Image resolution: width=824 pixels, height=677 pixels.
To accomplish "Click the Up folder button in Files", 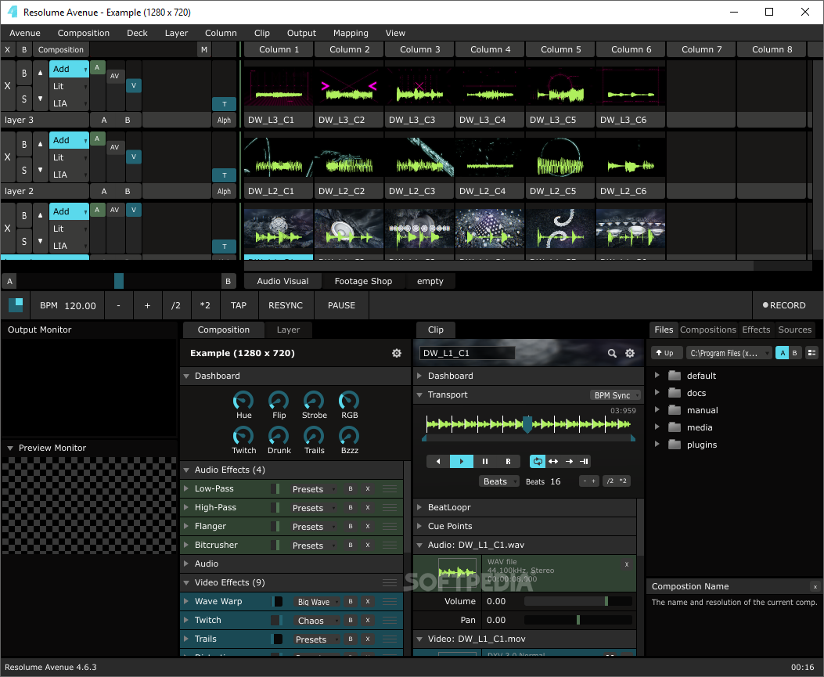I will (665, 353).
